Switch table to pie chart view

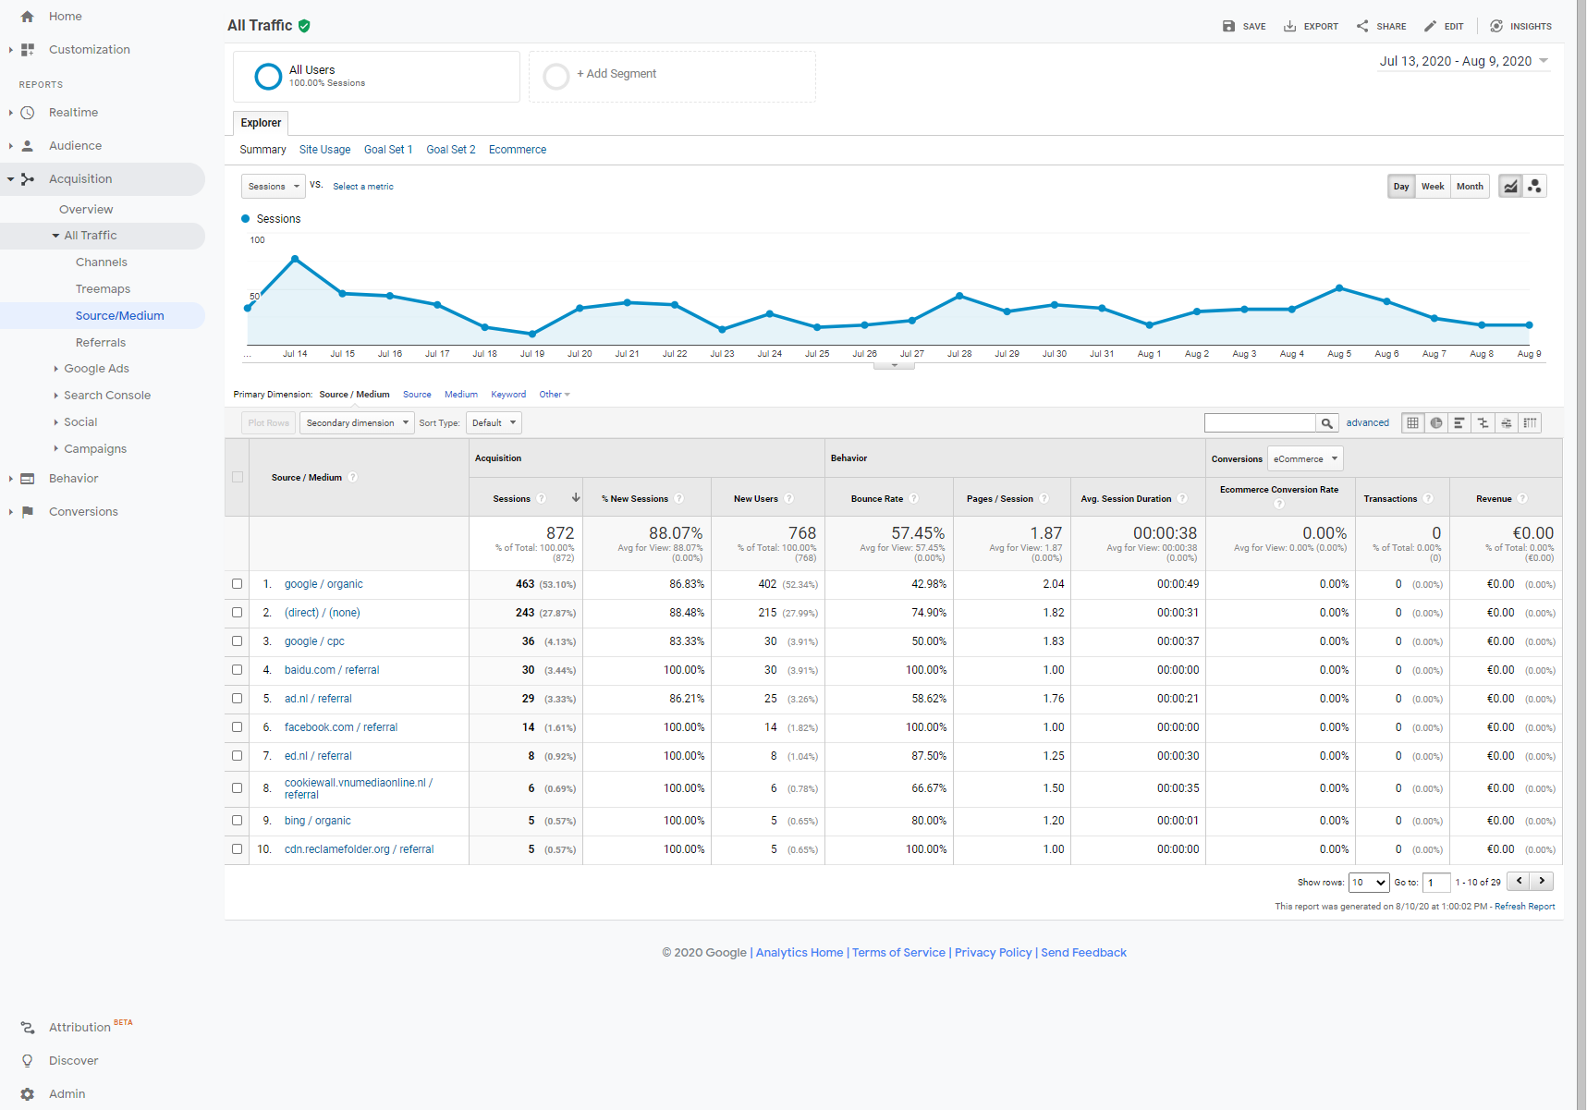(1436, 423)
